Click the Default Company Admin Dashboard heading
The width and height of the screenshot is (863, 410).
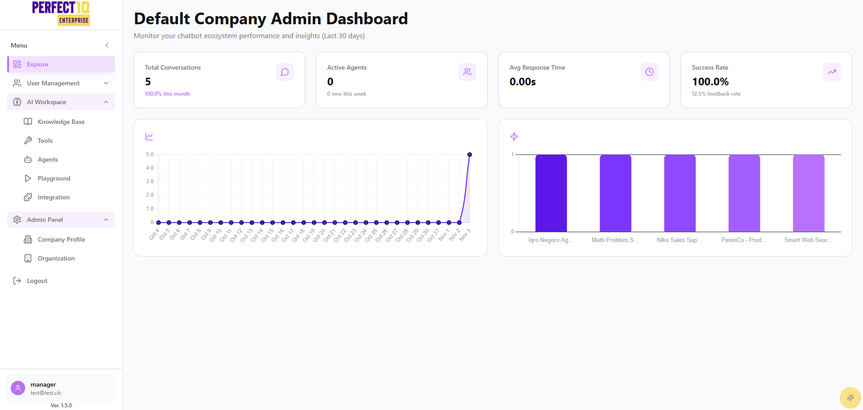point(271,19)
